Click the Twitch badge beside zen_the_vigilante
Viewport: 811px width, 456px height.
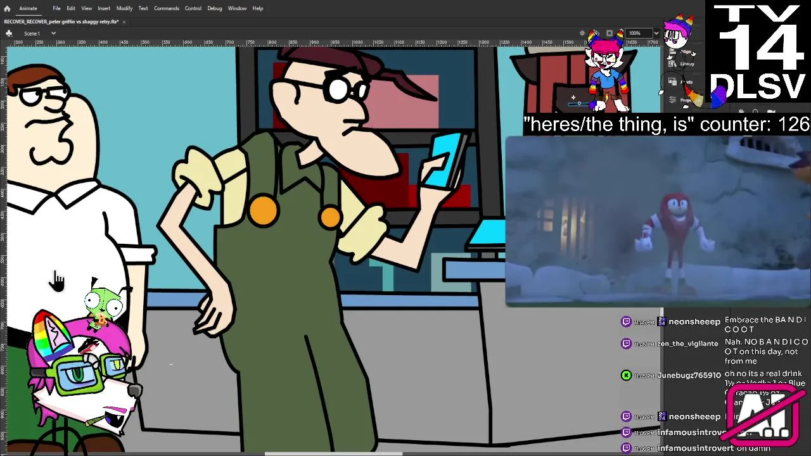[626, 344]
